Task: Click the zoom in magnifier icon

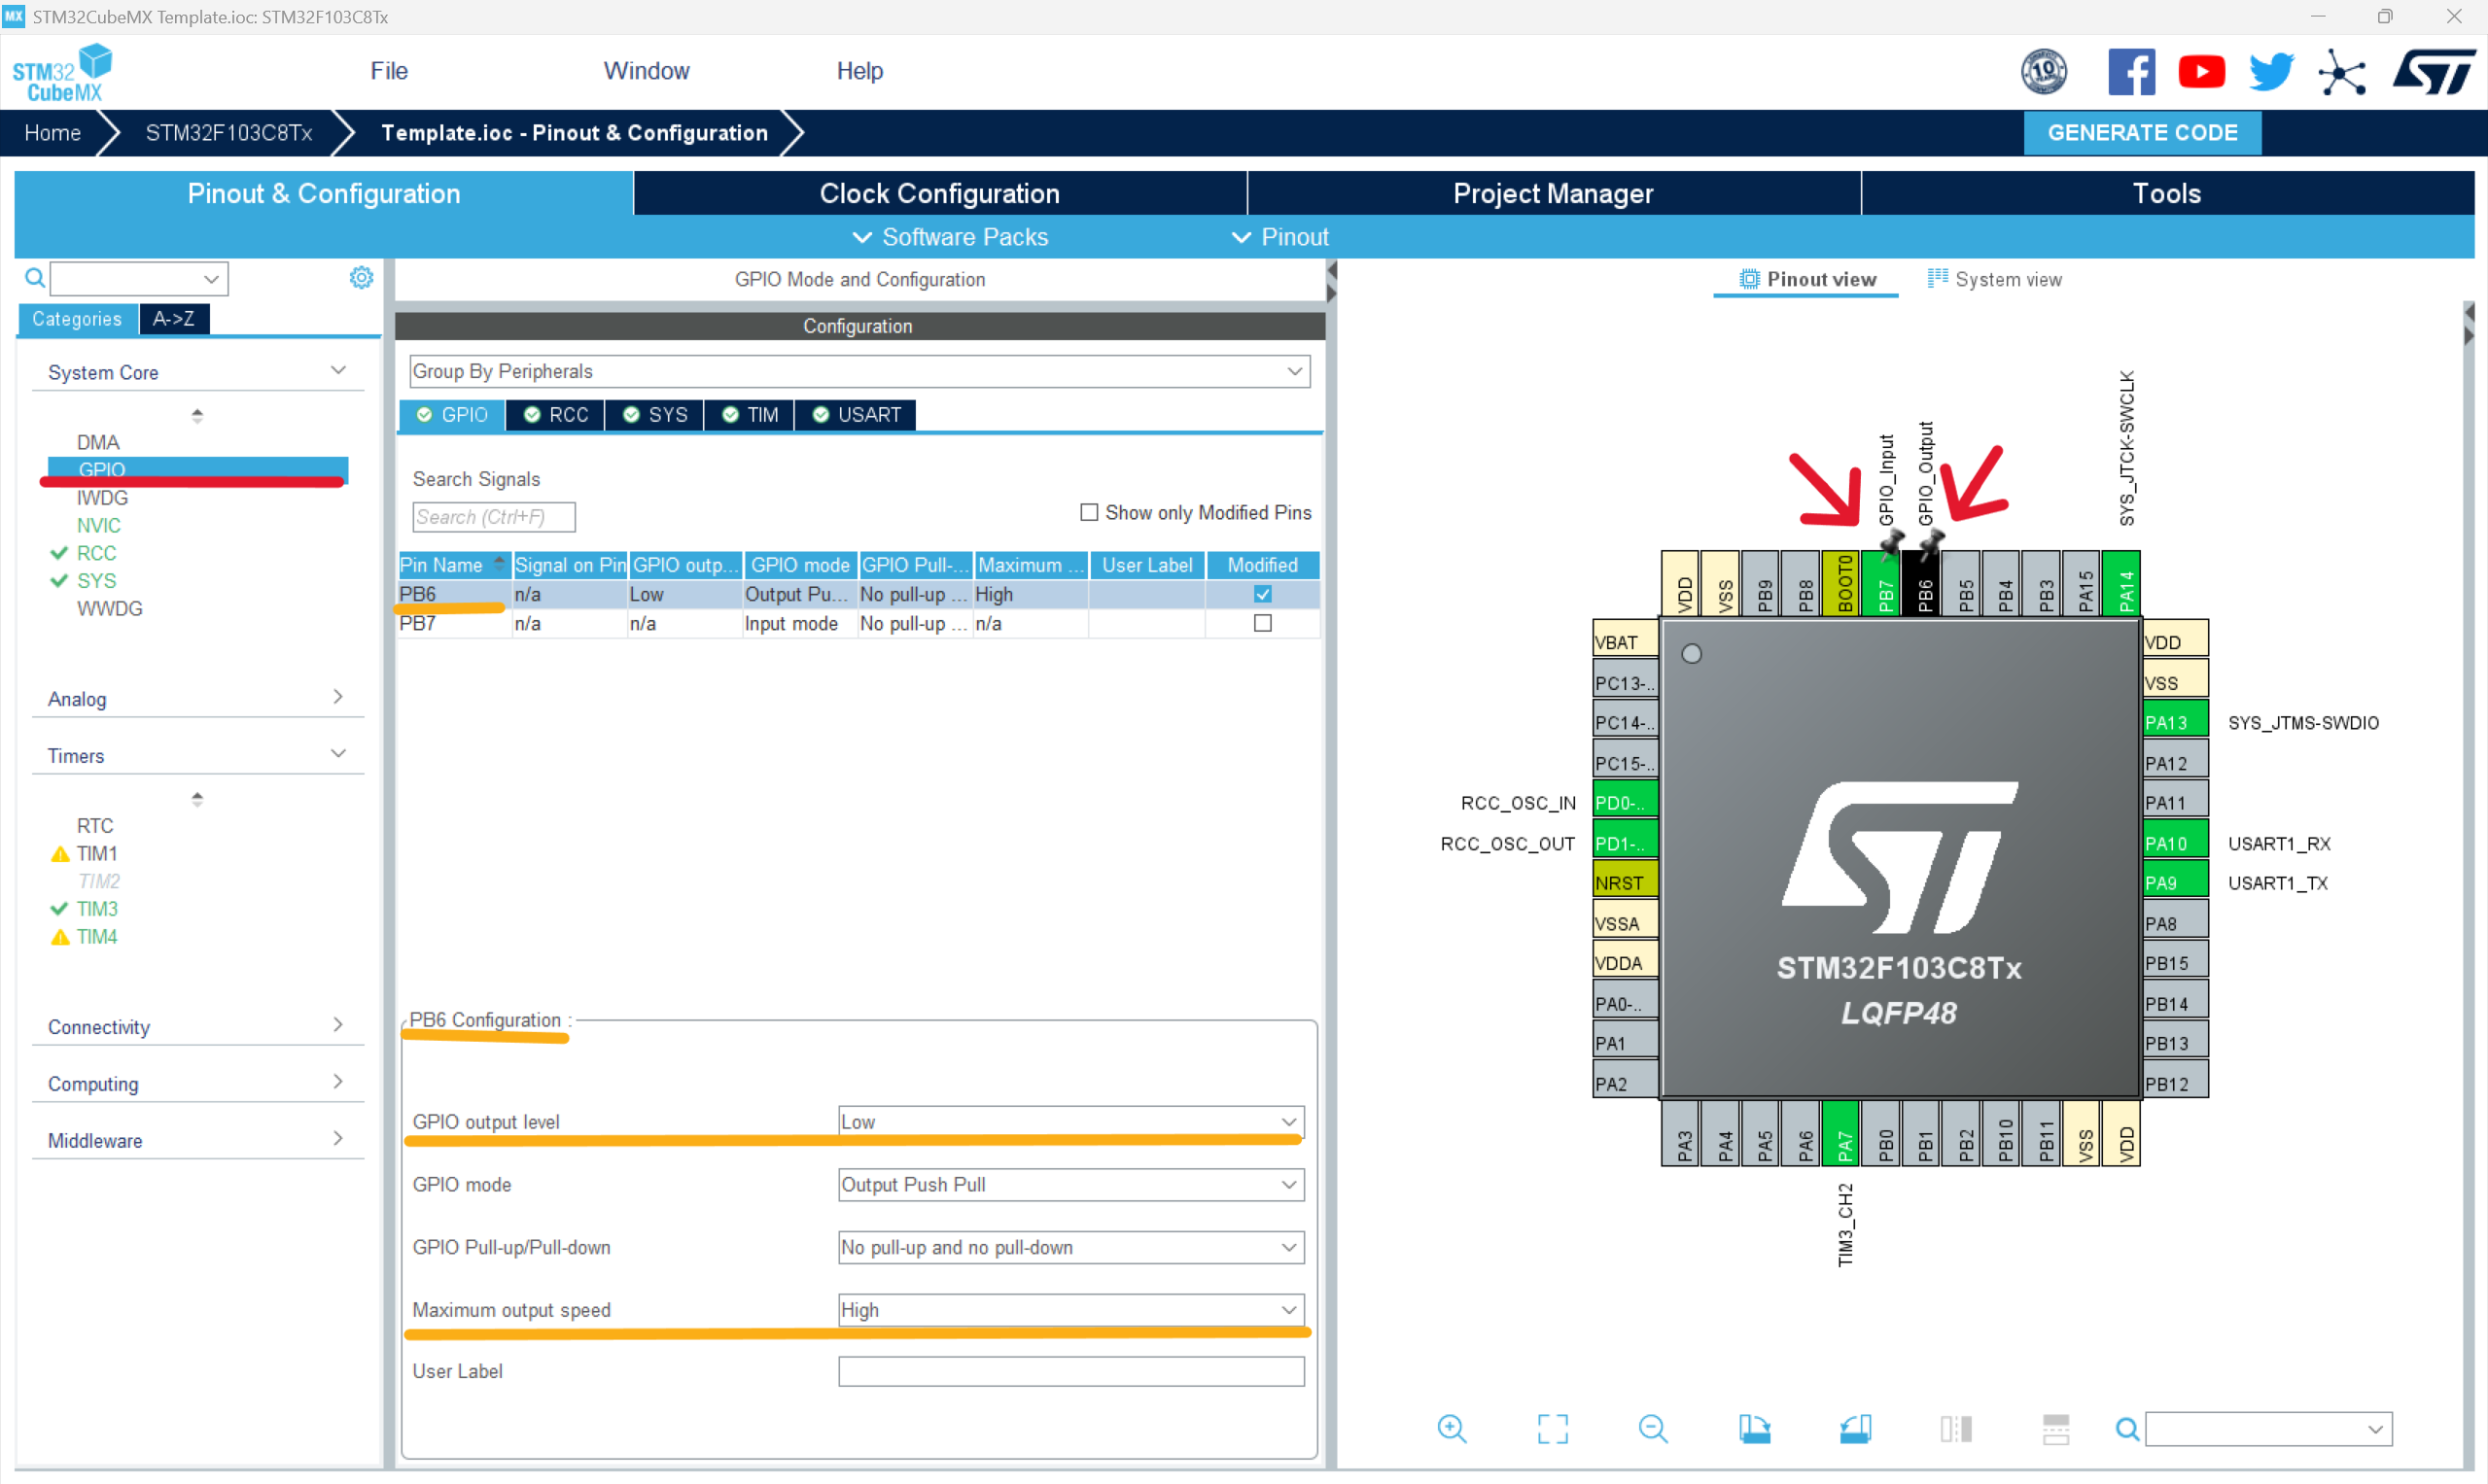Action: tap(1452, 1428)
